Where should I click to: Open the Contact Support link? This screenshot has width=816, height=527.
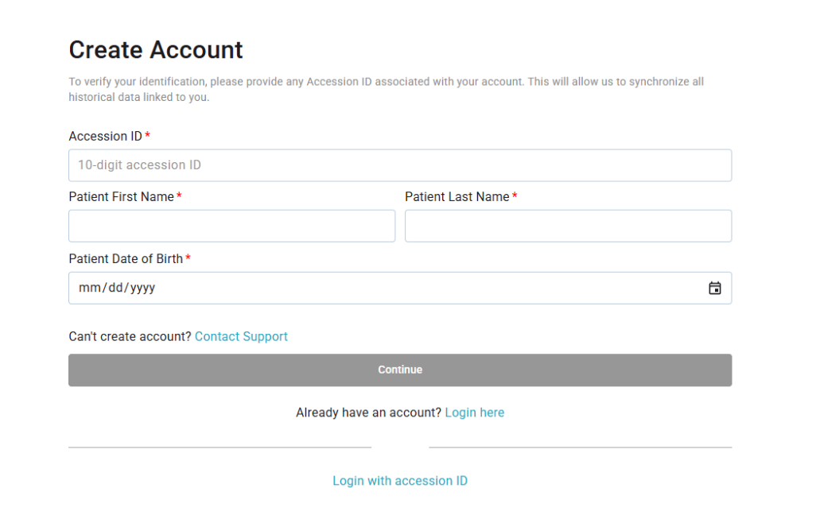[x=241, y=337]
